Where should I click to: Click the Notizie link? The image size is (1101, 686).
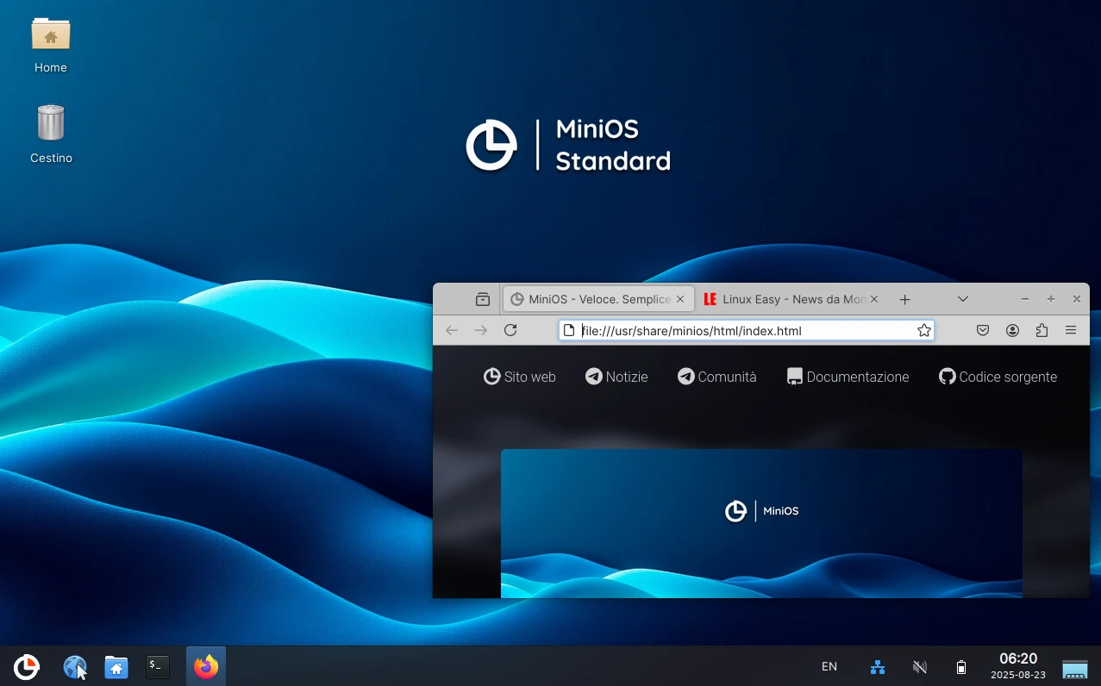pos(616,377)
